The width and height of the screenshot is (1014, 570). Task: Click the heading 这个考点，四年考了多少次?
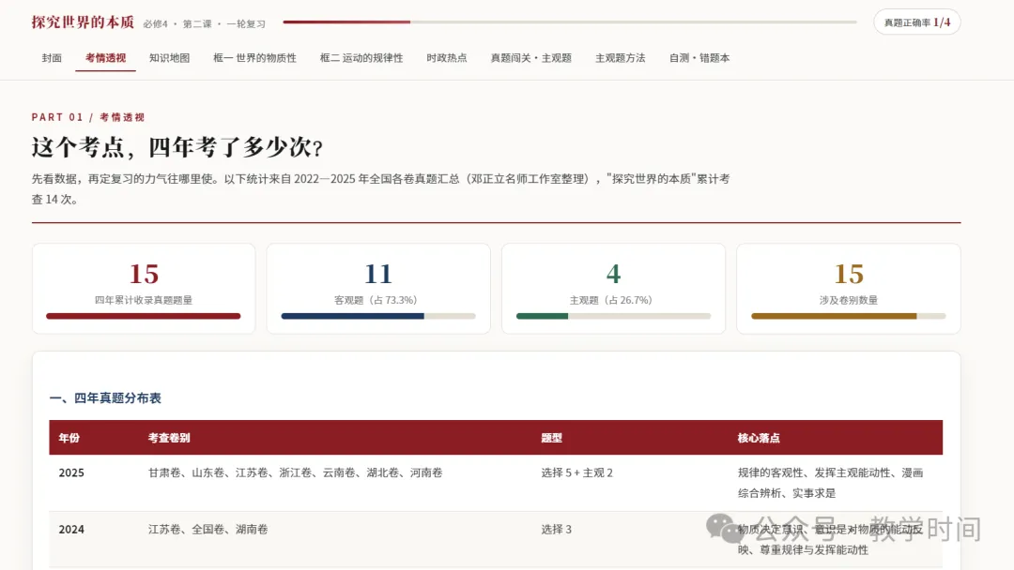point(177,147)
